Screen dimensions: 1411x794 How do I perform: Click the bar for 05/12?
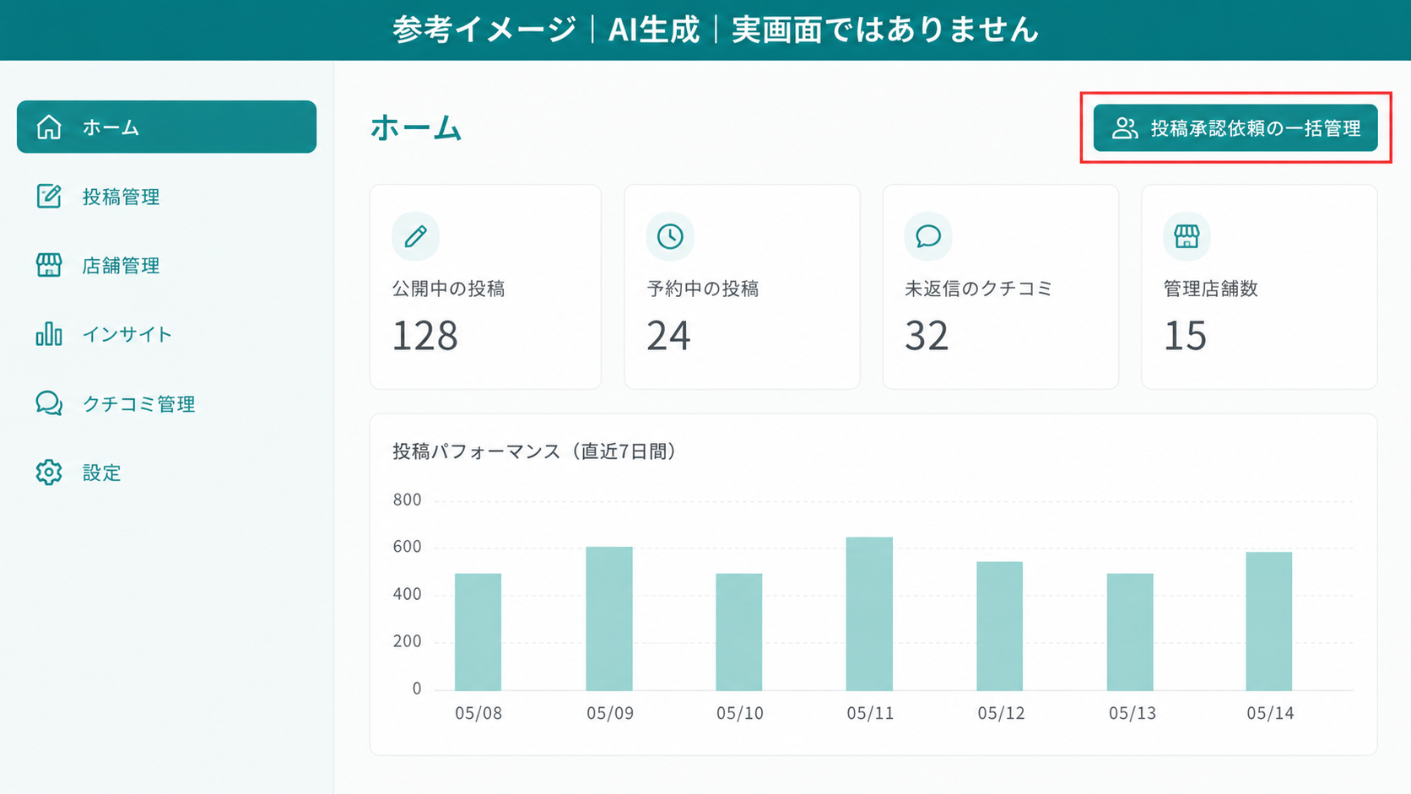(x=1000, y=626)
